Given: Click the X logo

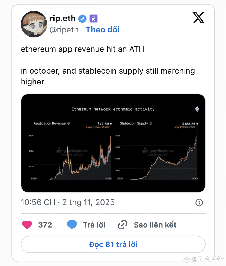Looking at the screenshot, I should tap(198, 18).
